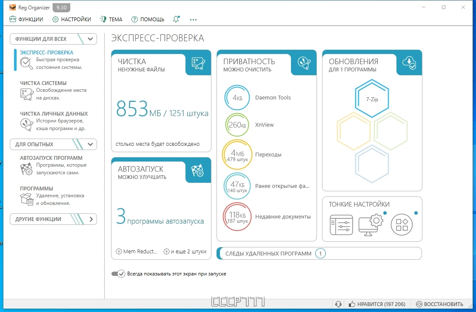476x312 pixels.
Task: Open the НАСТРОЙКИ menu
Action: pyautogui.click(x=71, y=19)
